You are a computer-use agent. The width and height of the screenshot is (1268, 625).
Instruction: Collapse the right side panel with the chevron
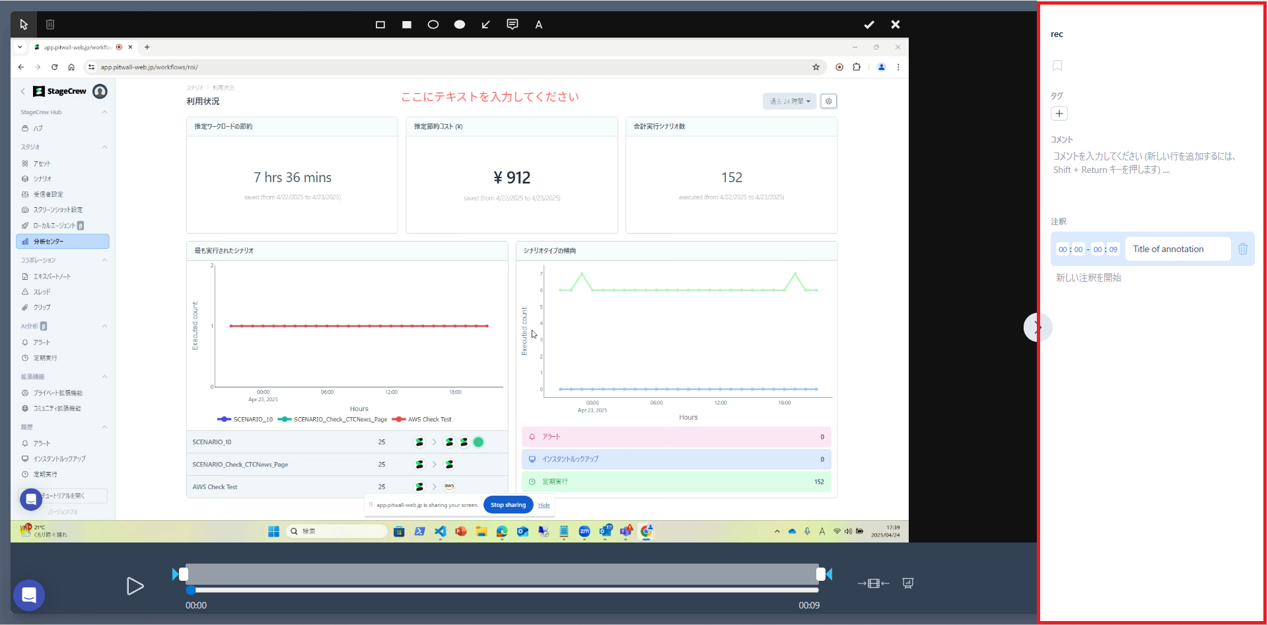tap(1036, 327)
